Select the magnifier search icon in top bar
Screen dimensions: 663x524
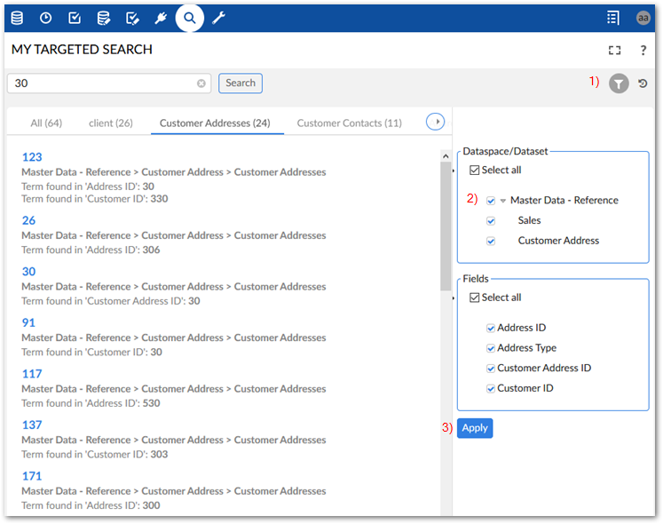point(189,18)
